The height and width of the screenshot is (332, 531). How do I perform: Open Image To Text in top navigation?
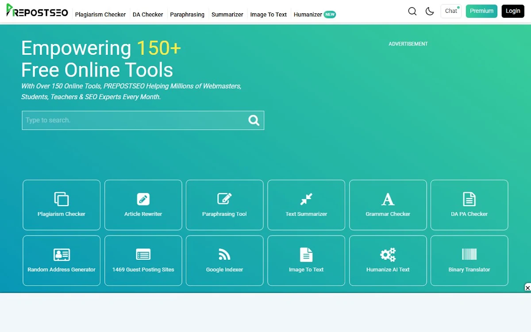tap(269, 15)
